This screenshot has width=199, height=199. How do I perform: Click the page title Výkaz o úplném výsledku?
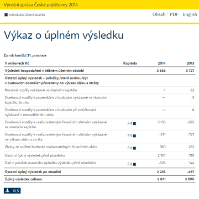(x=64, y=35)
